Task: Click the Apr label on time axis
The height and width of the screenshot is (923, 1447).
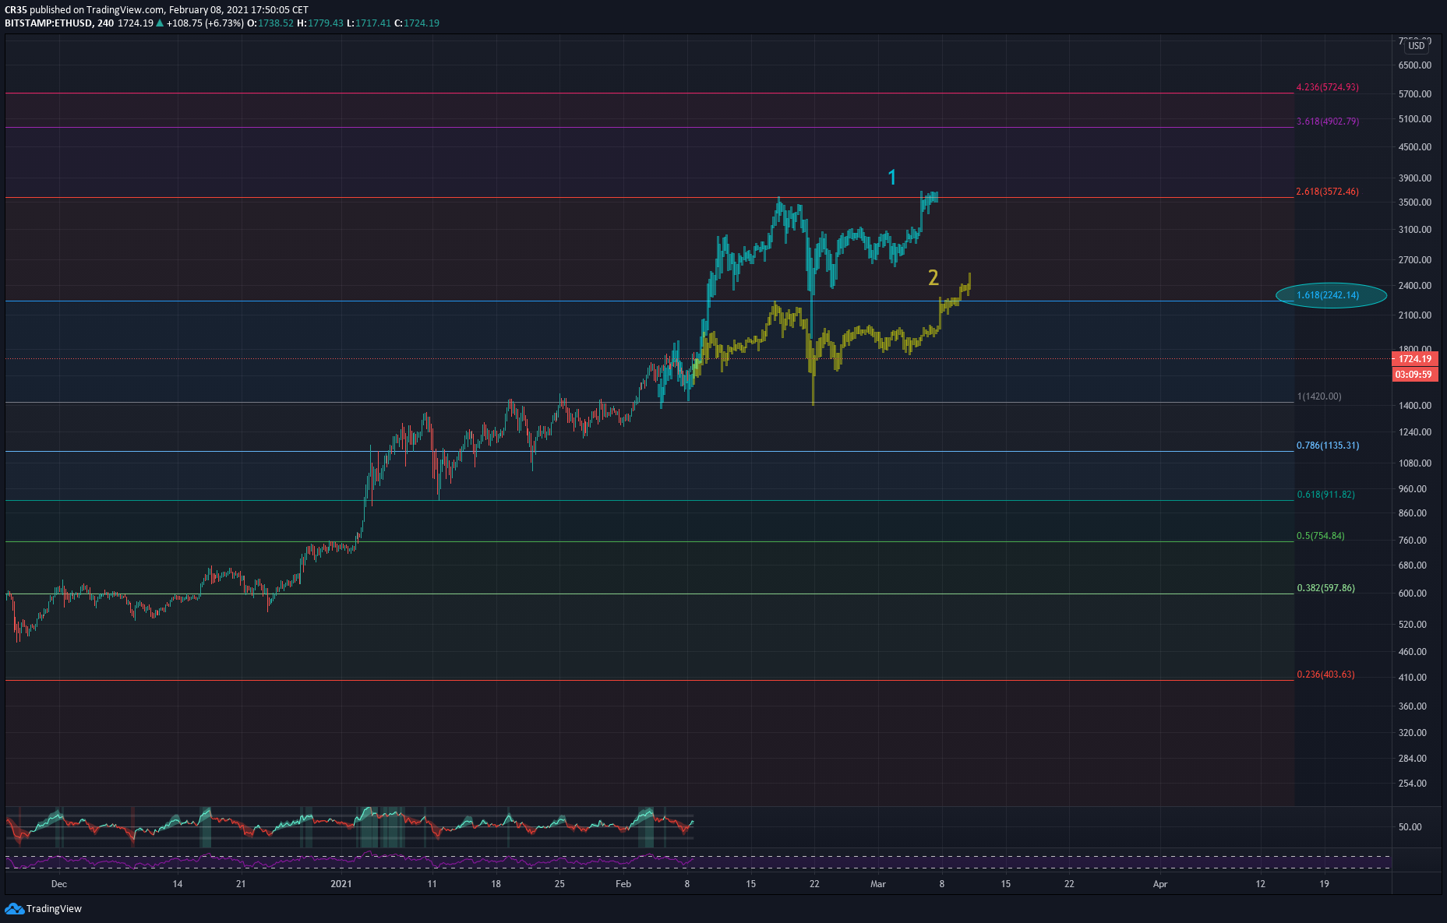Action: 1160,884
